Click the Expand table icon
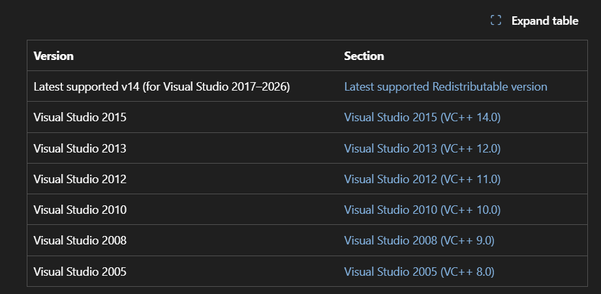601x294 pixels. coord(495,20)
